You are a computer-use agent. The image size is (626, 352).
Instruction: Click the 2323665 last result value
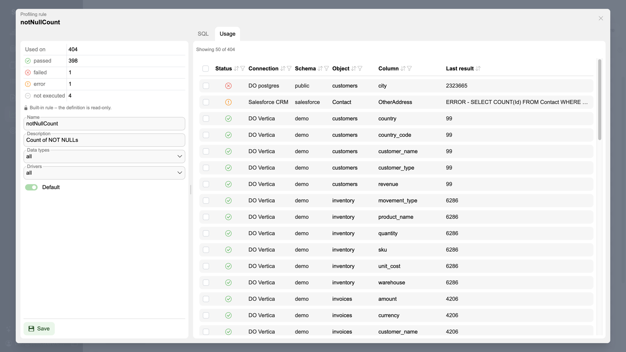[456, 86]
